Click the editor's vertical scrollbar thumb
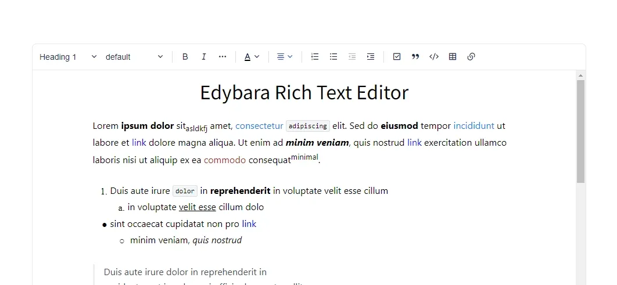617x285 pixels. pyautogui.click(x=580, y=131)
